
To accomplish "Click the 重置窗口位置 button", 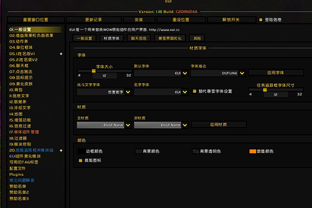I will [x=36, y=20].
